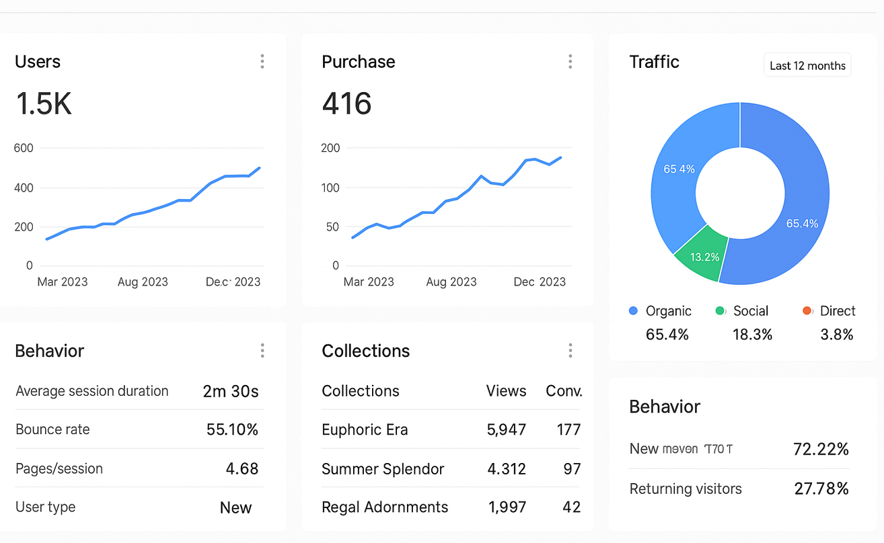This screenshot has width=884, height=543.
Task: Open the Collections card options menu
Action: coord(570,350)
